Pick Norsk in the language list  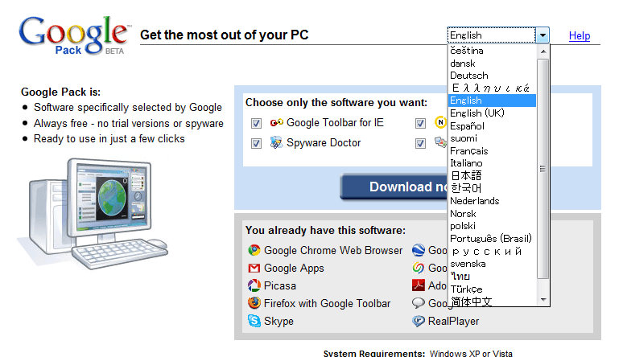pos(493,214)
